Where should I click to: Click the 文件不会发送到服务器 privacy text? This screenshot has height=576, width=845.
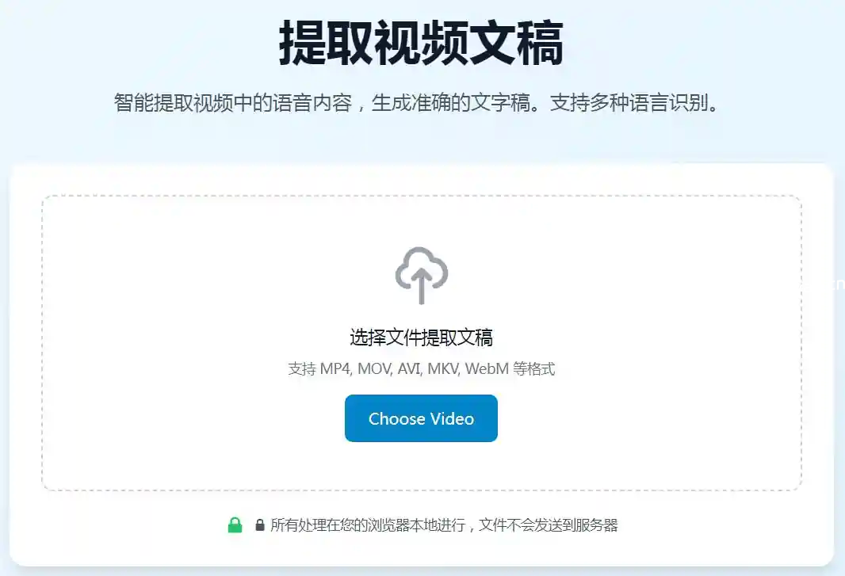click(x=548, y=525)
